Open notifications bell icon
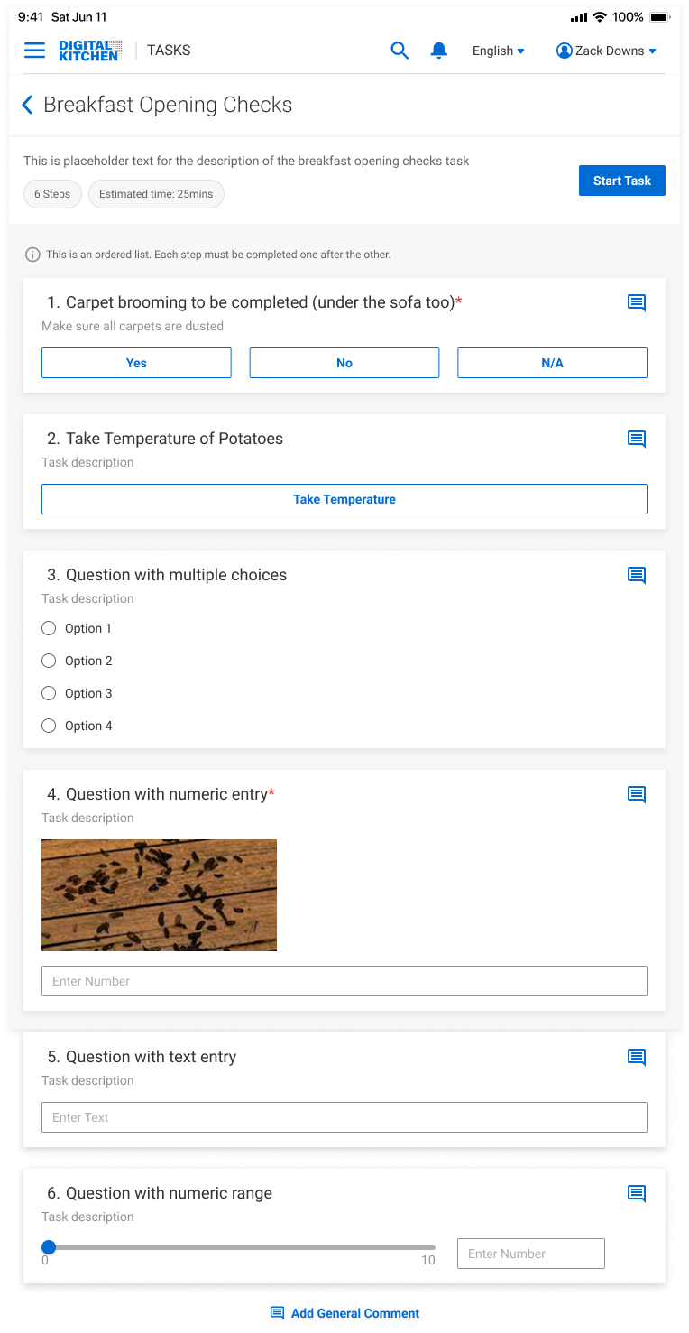Viewport: 689px width, 1333px height. point(439,51)
